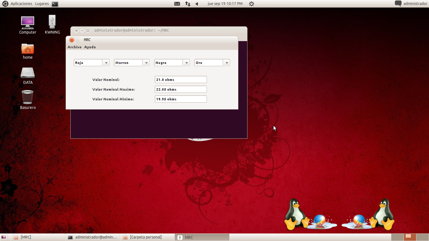Screen dimensions: 429x241
Task: Select the KWNING USB drive icon
Action: (52, 24)
